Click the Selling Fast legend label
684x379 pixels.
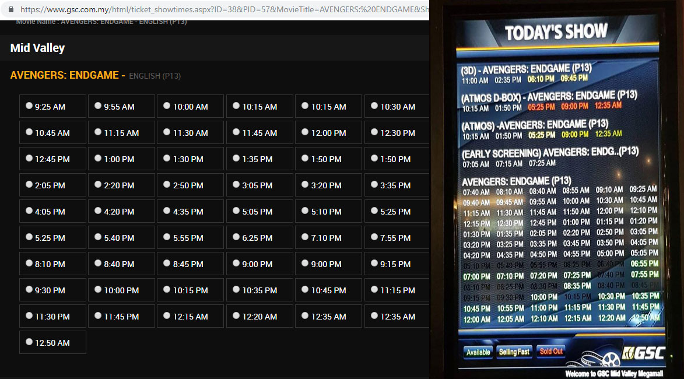tap(514, 352)
